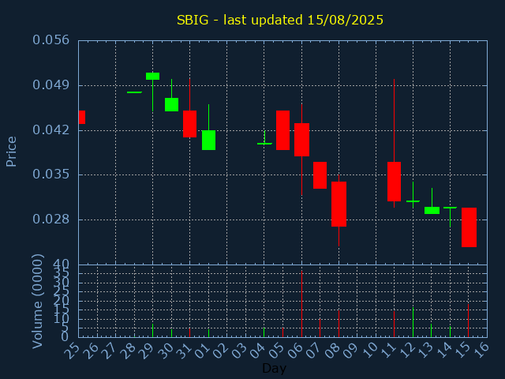Click the chart title SBIG last updated 15/08/2025
The height and width of the screenshot is (379, 505).
[x=280, y=20]
